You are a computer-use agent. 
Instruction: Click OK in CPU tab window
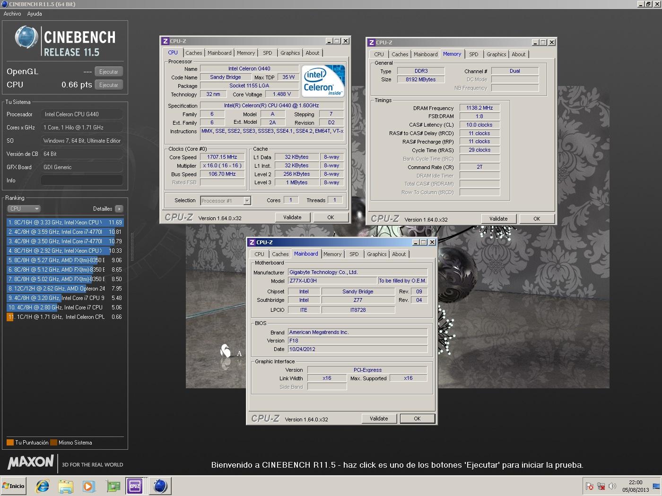click(331, 217)
